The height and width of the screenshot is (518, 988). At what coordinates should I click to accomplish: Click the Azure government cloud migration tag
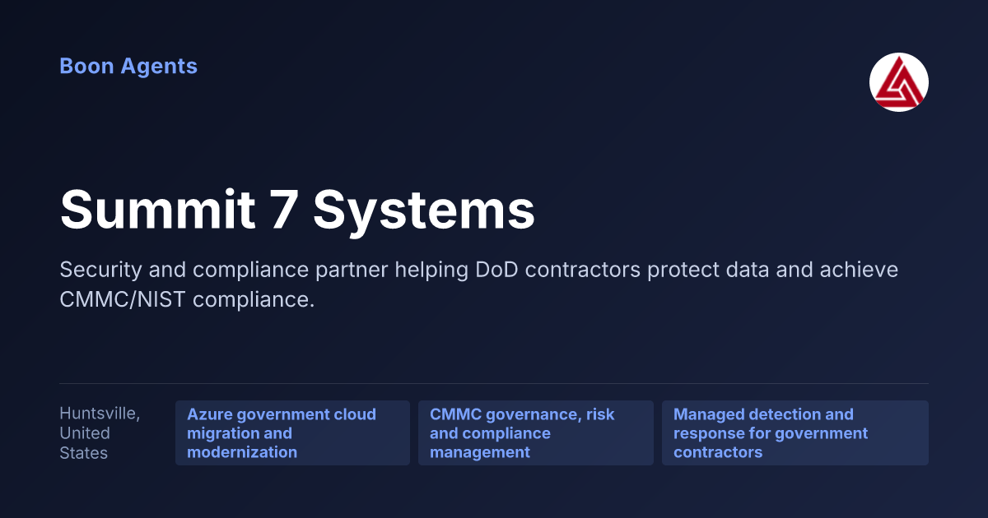tap(292, 433)
